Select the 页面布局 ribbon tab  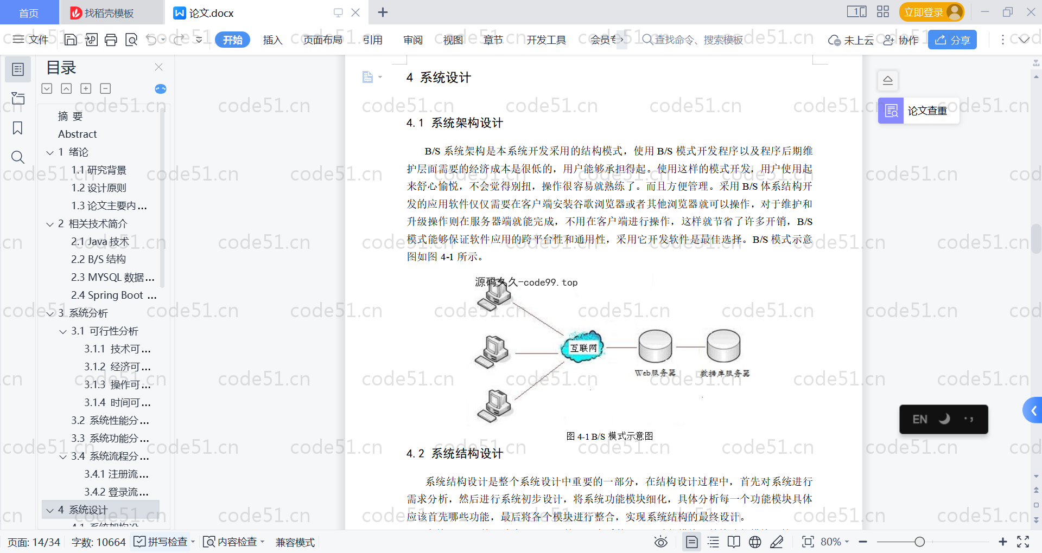point(323,40)
